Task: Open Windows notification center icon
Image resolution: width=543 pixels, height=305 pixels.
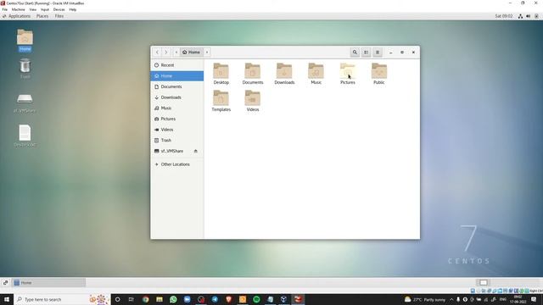Action: [534, 299]
